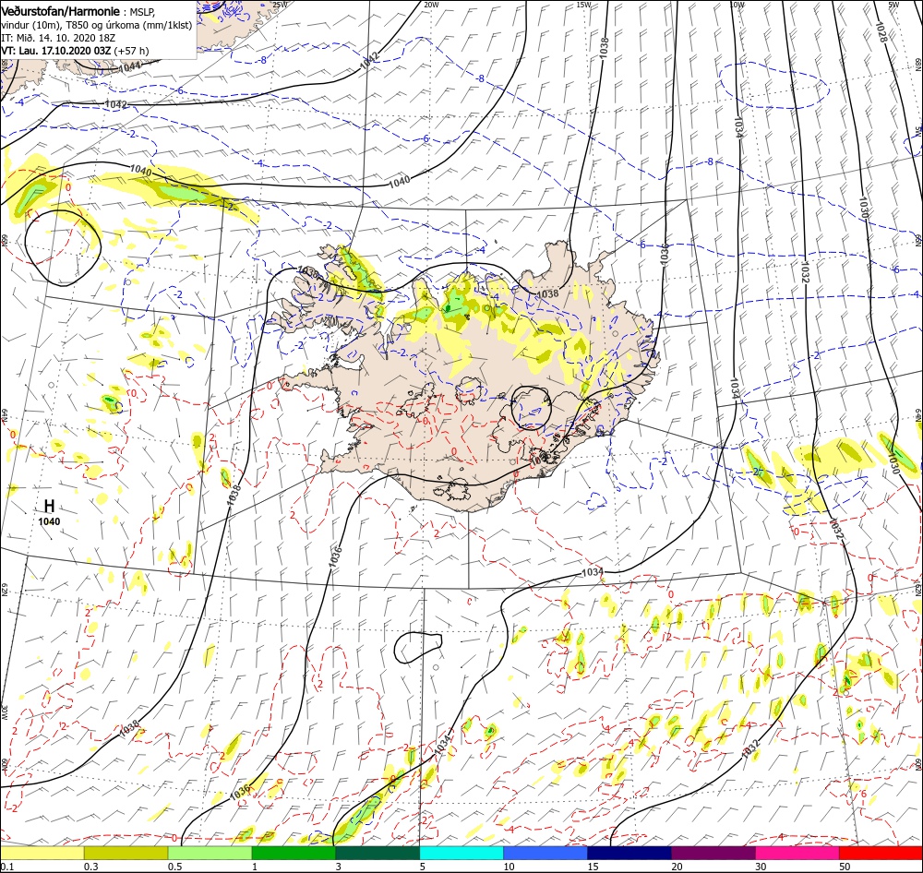Click the 'H' high pressure symbol
Screen dimensions: 923x873
pyautogui.click(x=50, y=507)
